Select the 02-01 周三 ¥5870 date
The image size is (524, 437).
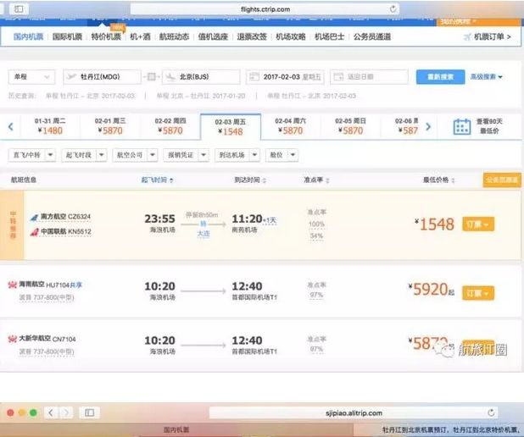tap(110, 126)
